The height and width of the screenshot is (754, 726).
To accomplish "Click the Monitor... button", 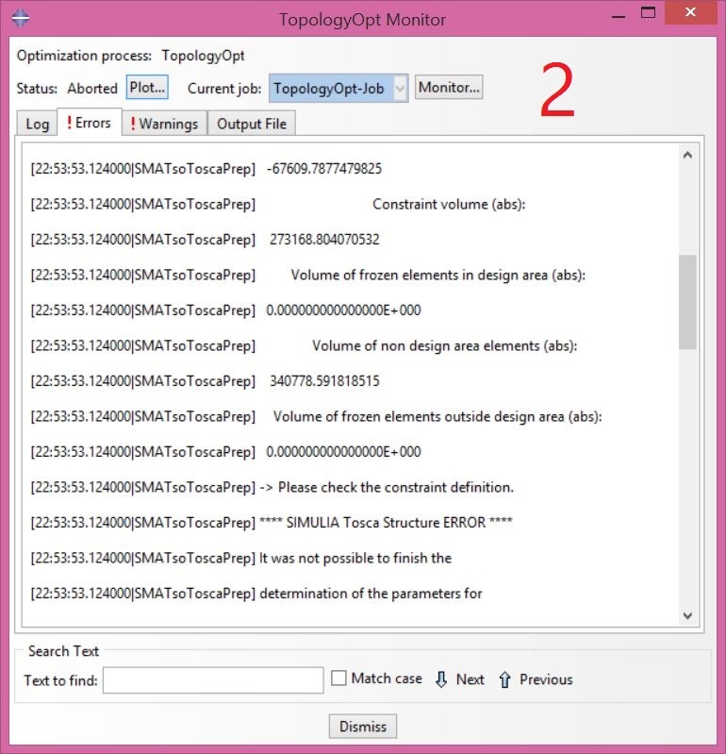I will point(449,87).
